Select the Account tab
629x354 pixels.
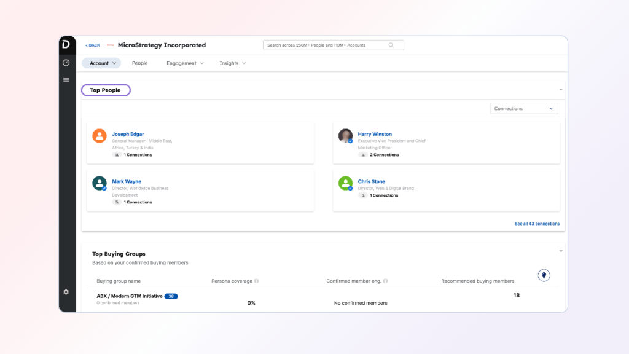tap(101, 63)
